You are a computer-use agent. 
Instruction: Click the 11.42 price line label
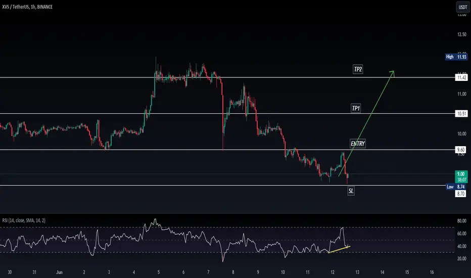pos(462,77)
